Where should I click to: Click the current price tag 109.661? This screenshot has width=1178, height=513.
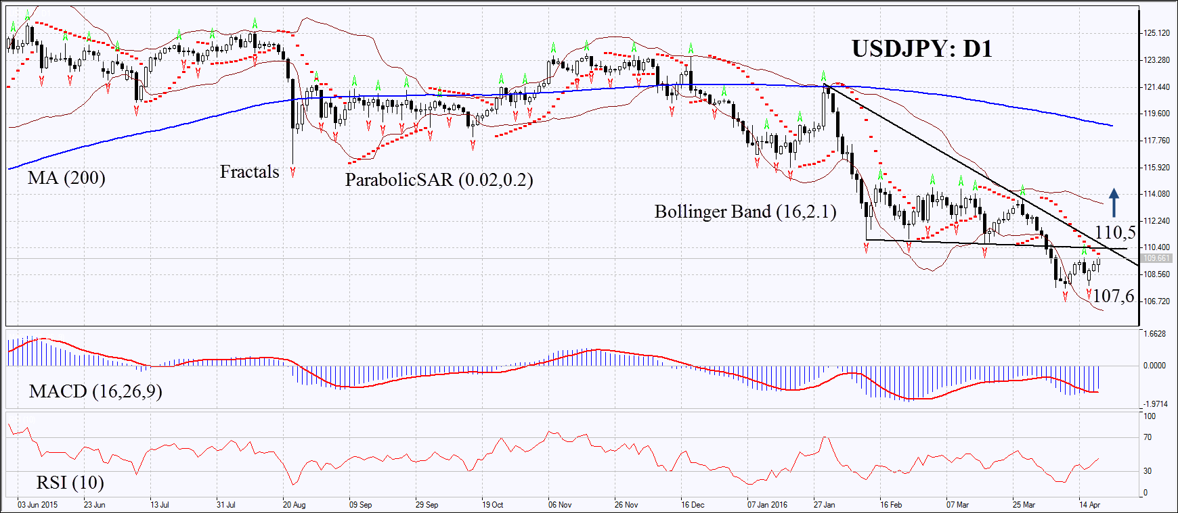pyautogui.click(x=1156, y=258)
